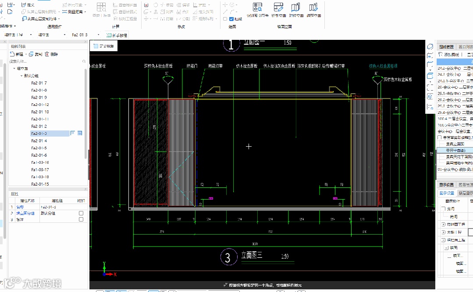The image size is (473, 292).
Task: Click large grid-magnifier icon in 计算 group
Action: 101,7
